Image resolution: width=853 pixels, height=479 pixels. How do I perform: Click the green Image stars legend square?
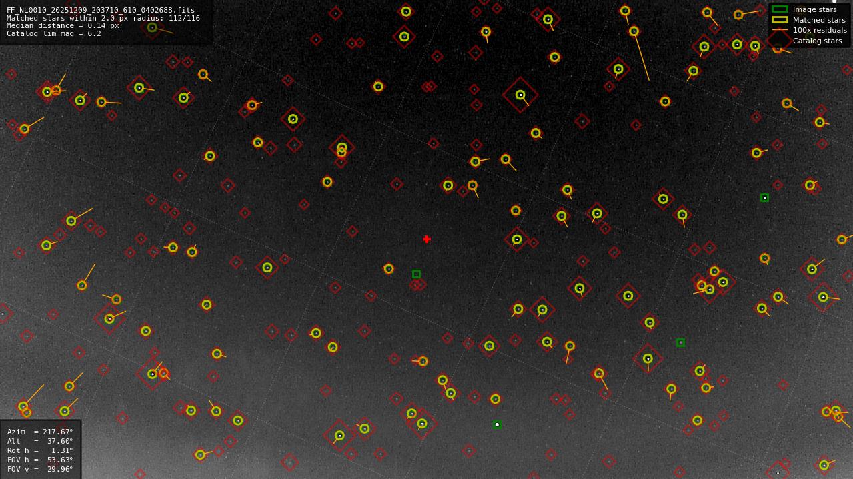[x=780, y=9]
